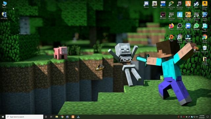The image size is (211, 119).
Task: Open the Discord desktop shortcut
Action: pyautogui.click(x=146, y=4)
